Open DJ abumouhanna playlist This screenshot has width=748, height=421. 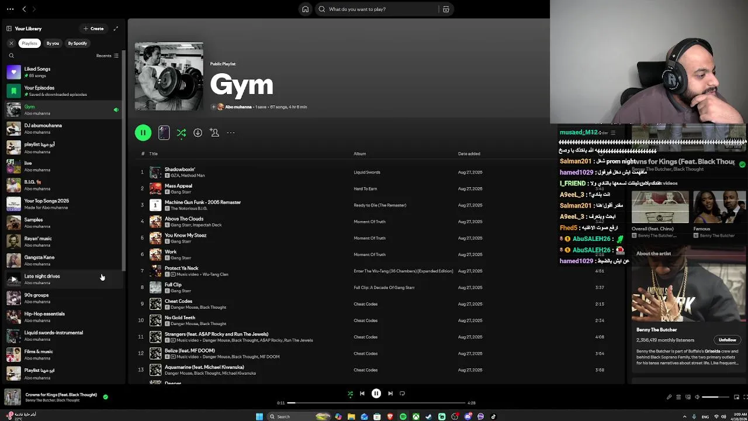pyautogui.click(x=63, y=129)
